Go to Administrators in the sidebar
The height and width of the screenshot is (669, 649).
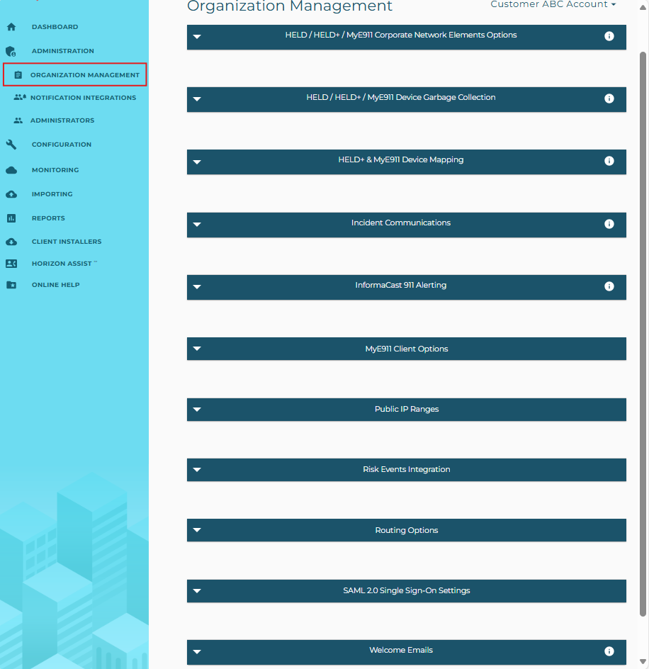pyautogui.click(x=62, y=120)
